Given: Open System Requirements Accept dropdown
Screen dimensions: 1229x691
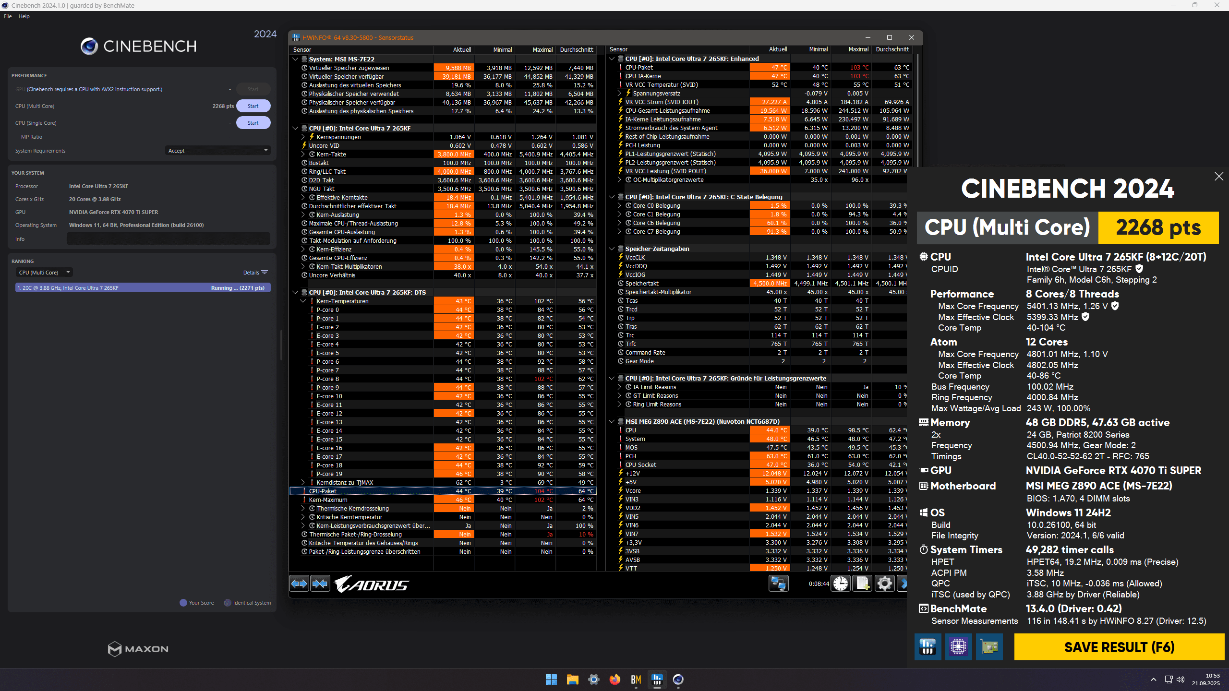Looking at the screenshot, I should [x=217, y=151].
